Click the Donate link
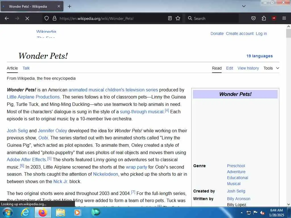Viewport: 291px width, 218px height. tap(217, 33)
